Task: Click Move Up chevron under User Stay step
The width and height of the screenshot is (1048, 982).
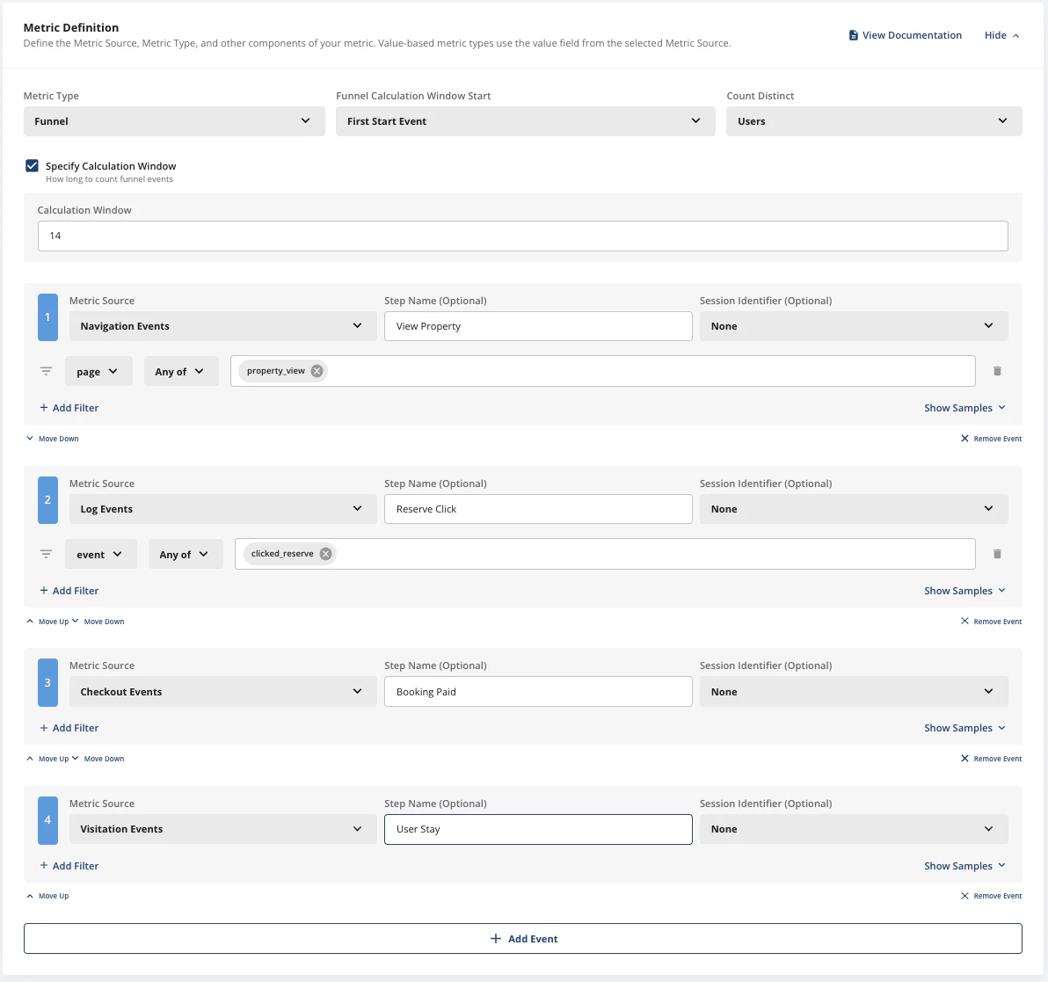Action: pyautogui.click(x=29, y=895)
